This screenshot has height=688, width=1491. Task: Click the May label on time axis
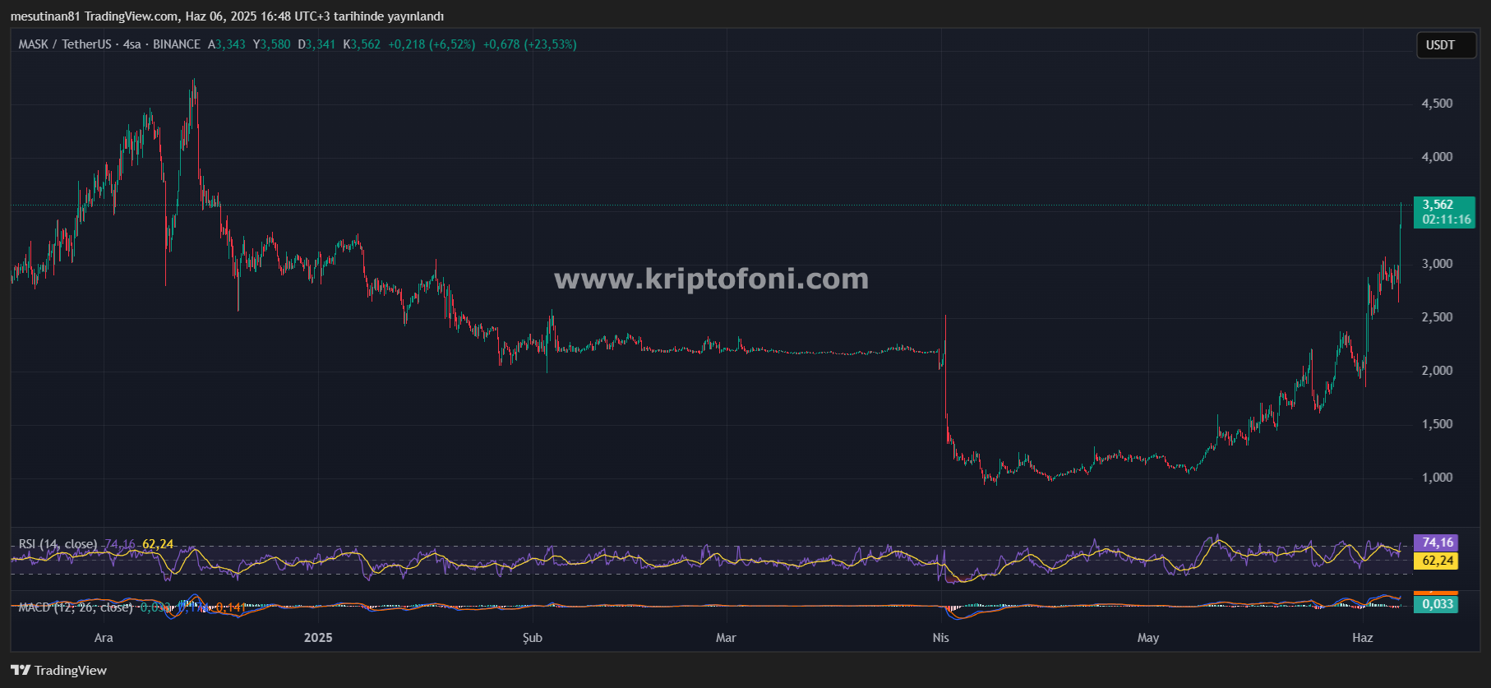click(1148, 638)
